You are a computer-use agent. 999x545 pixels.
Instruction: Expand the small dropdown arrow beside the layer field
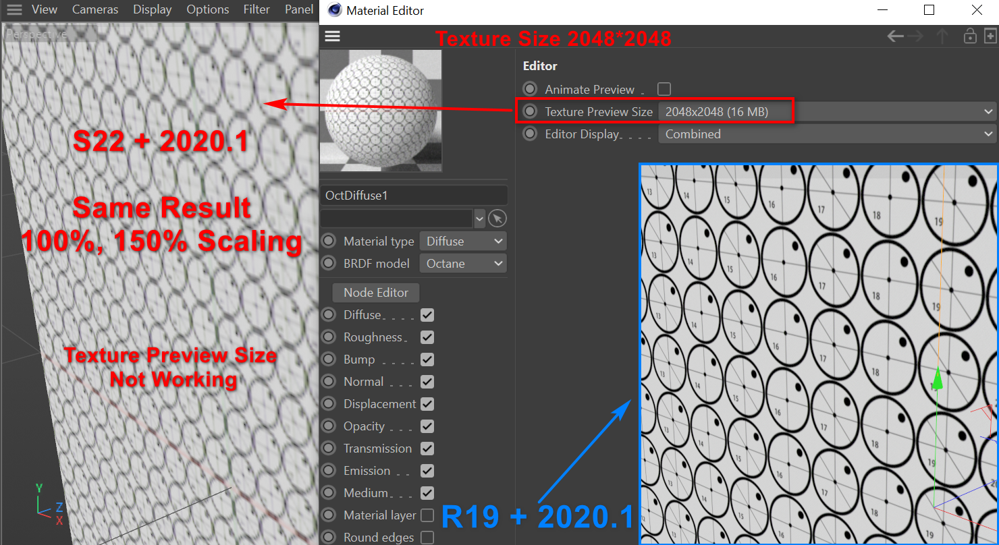pyautogui.click(x=480, y=219)
